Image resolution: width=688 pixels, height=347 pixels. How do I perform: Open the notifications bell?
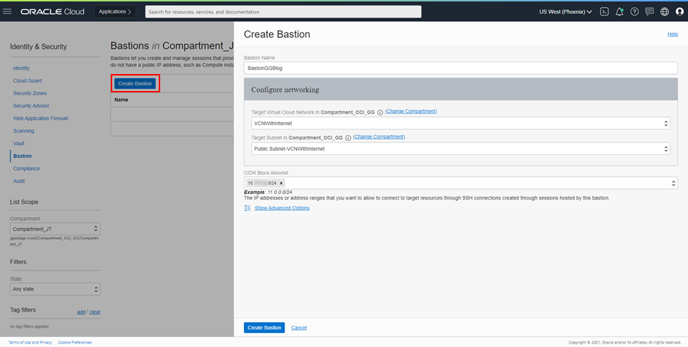pos(619,12)
